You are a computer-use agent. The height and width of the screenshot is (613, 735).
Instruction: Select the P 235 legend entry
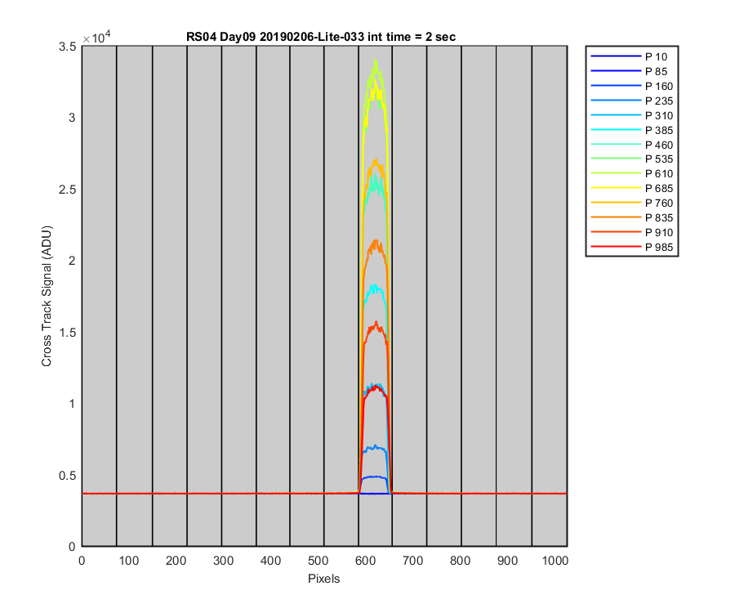pos(632,101)
